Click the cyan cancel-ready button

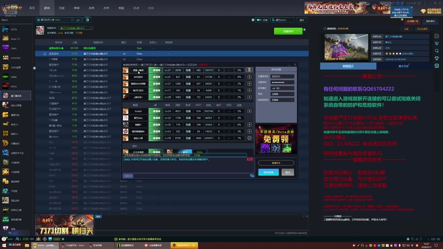[x=268, y=172]
